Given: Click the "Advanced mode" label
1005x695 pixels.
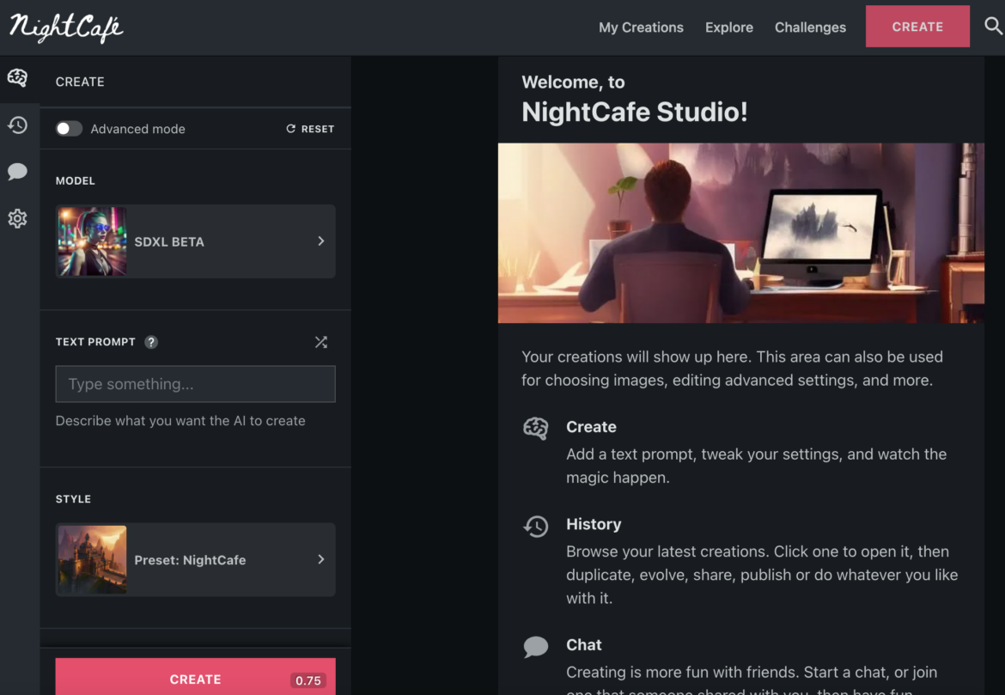Looking at the screenshot, I should pos(137,129).
